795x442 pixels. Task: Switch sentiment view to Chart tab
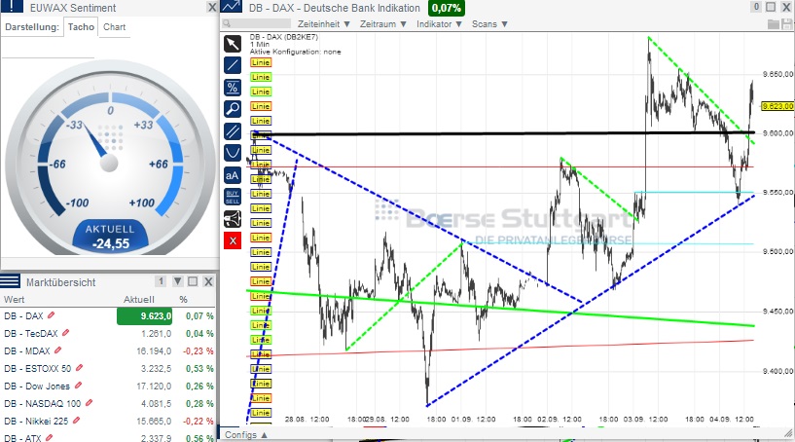tap(114, 27)
